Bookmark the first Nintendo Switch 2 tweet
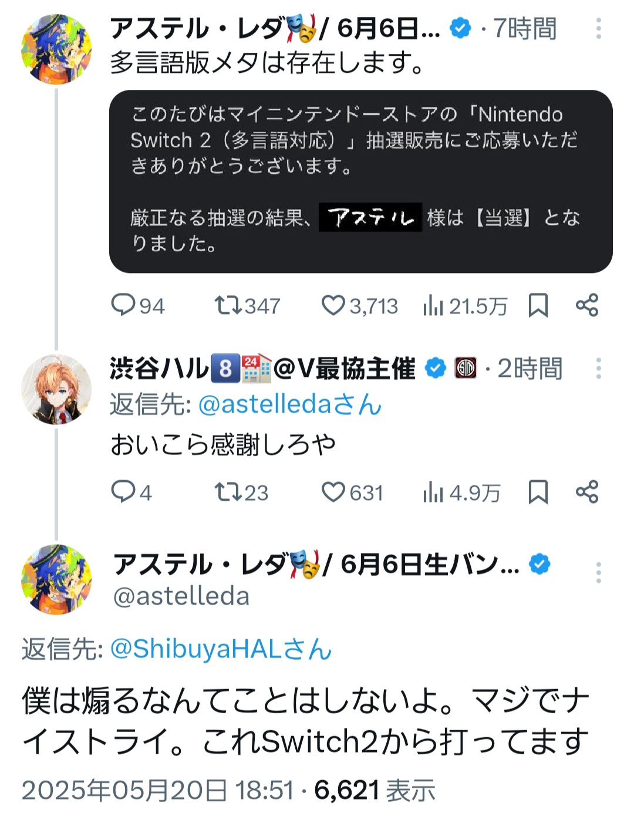This screenshot has width=634, height=820. pyautogui.click(x=538, y=305)
